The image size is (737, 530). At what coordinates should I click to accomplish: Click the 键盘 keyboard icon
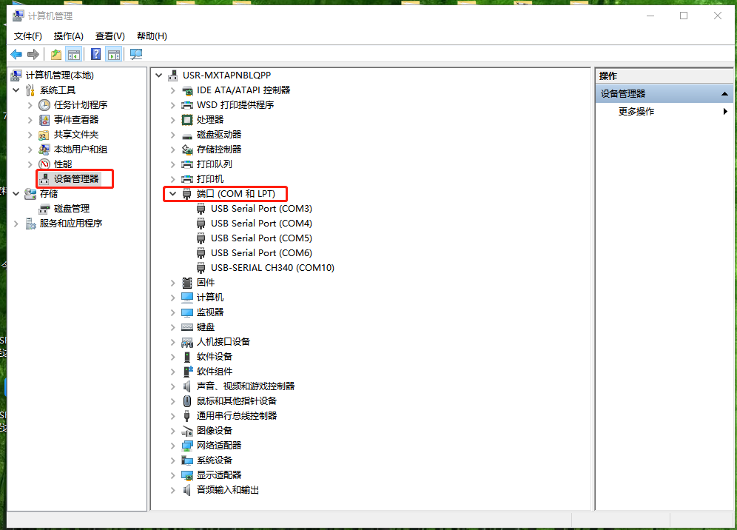(x=187, y=327)
